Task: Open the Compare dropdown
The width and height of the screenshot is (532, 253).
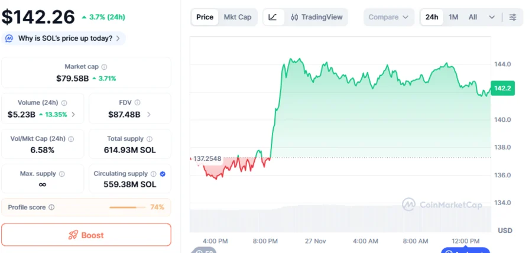Action: pyautogui.click(x=388, y=17)
